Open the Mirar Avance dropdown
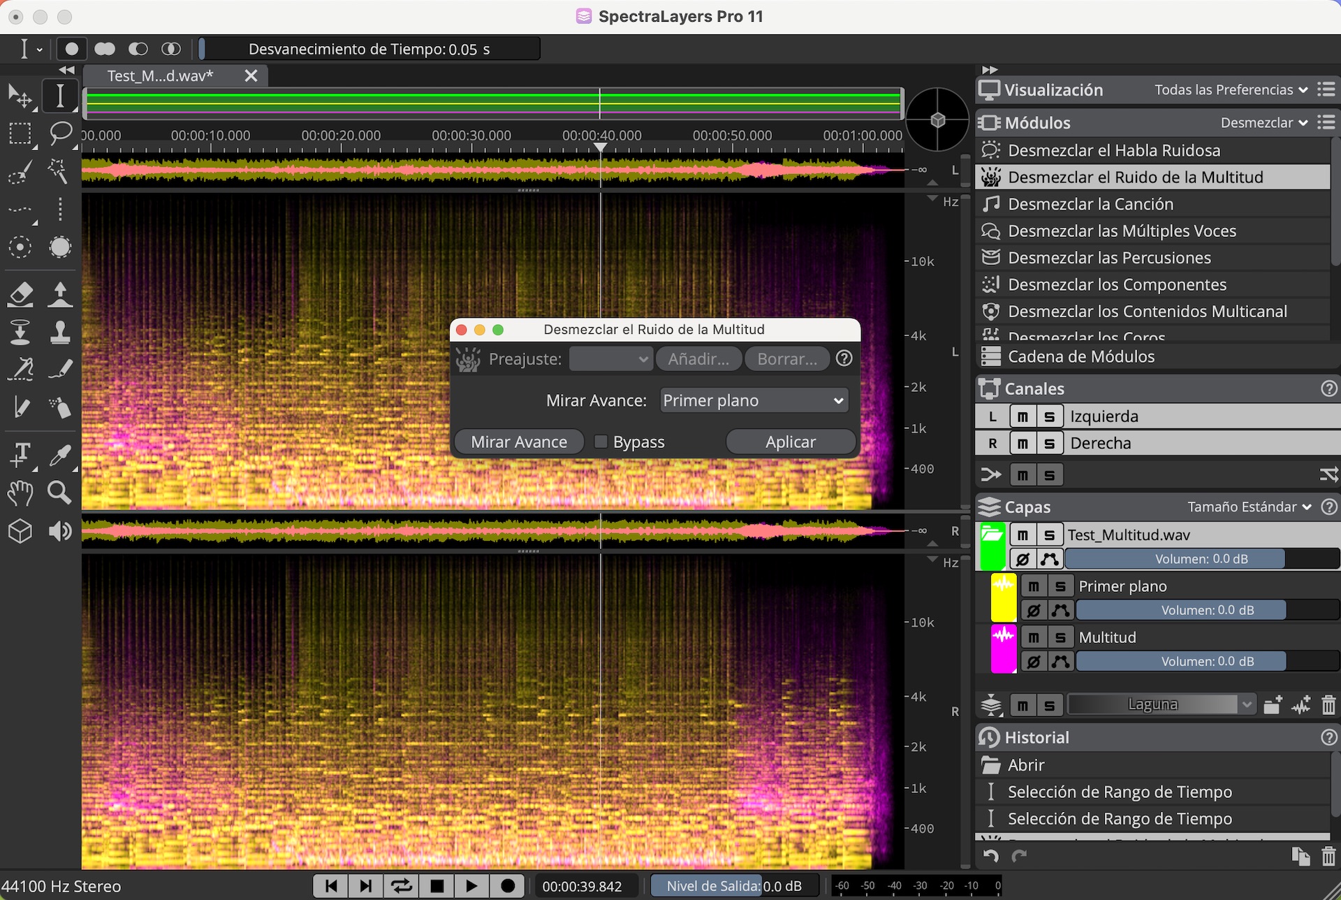This screenshot has height=900, width=1341. pyautogui.click(x=754, y=400)
